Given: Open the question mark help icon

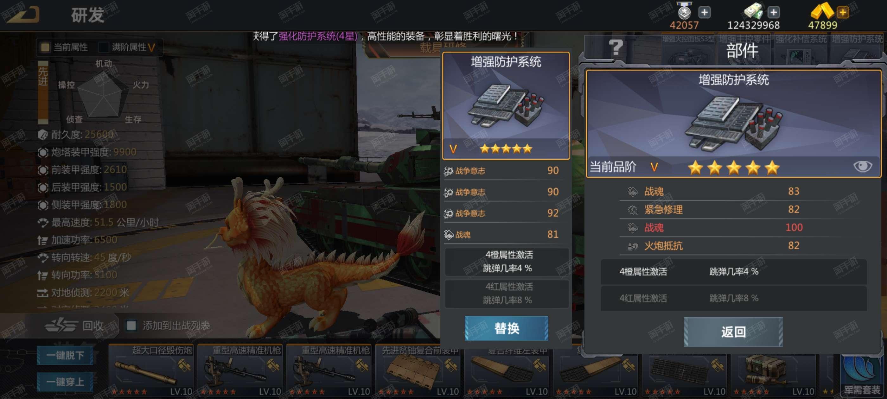Looking at the screenshot, I should 615,47.
